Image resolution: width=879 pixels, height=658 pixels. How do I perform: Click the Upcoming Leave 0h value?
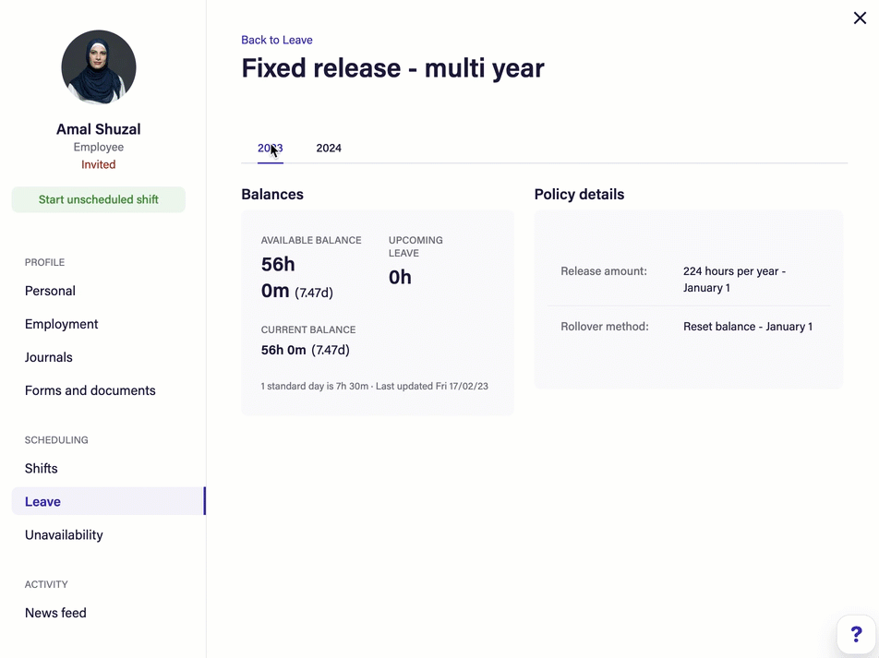click(x=400, y=277)
